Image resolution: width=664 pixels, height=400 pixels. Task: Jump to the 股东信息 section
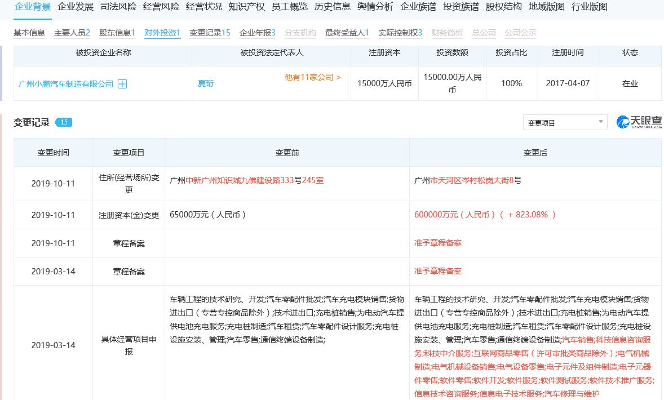click(x=117, y=33)
